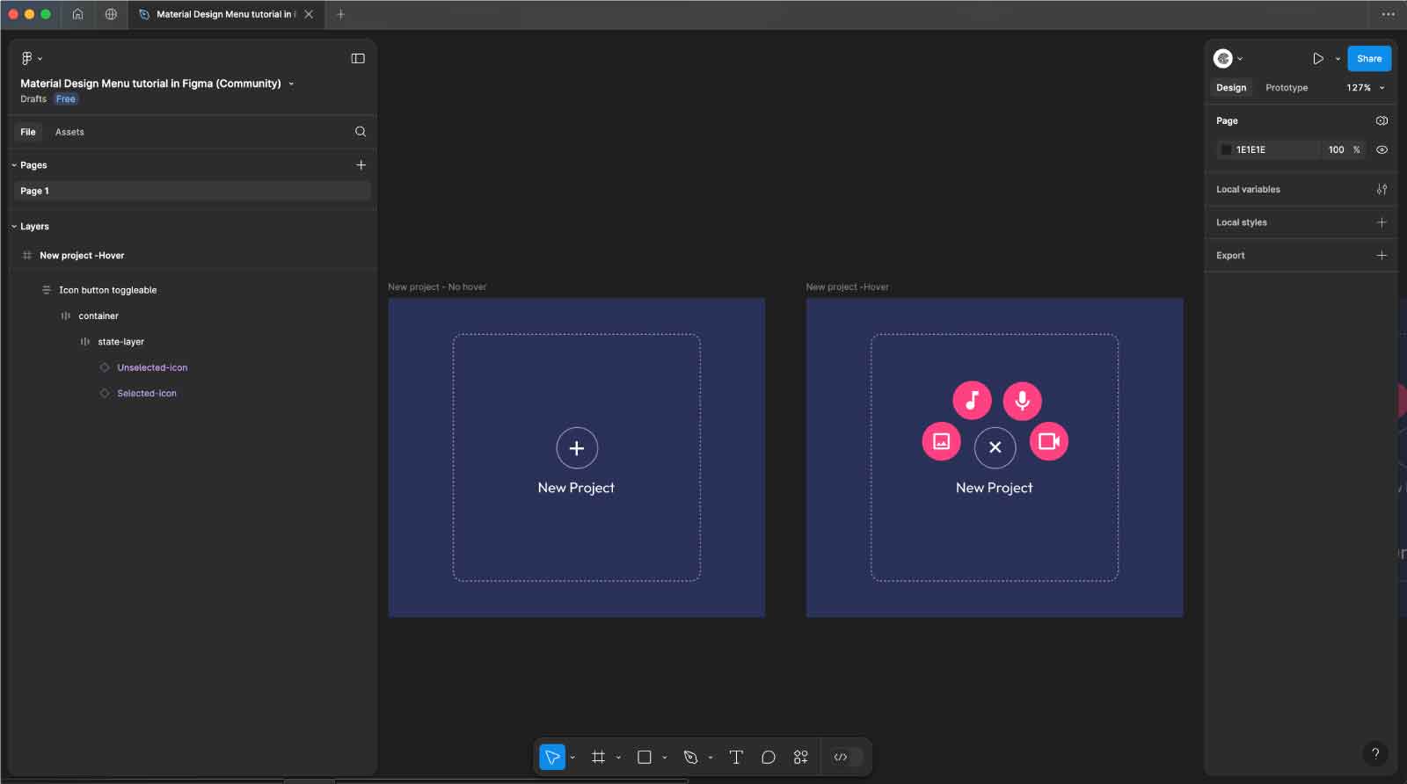Select the Text tool
1407x784 pixels.
coord(736,757)
